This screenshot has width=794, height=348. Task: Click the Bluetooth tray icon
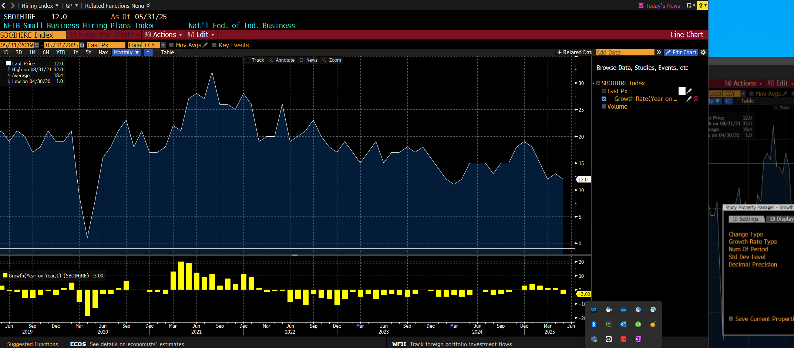[594, 324]
